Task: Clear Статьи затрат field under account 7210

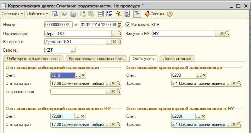Action: point(113,83)
